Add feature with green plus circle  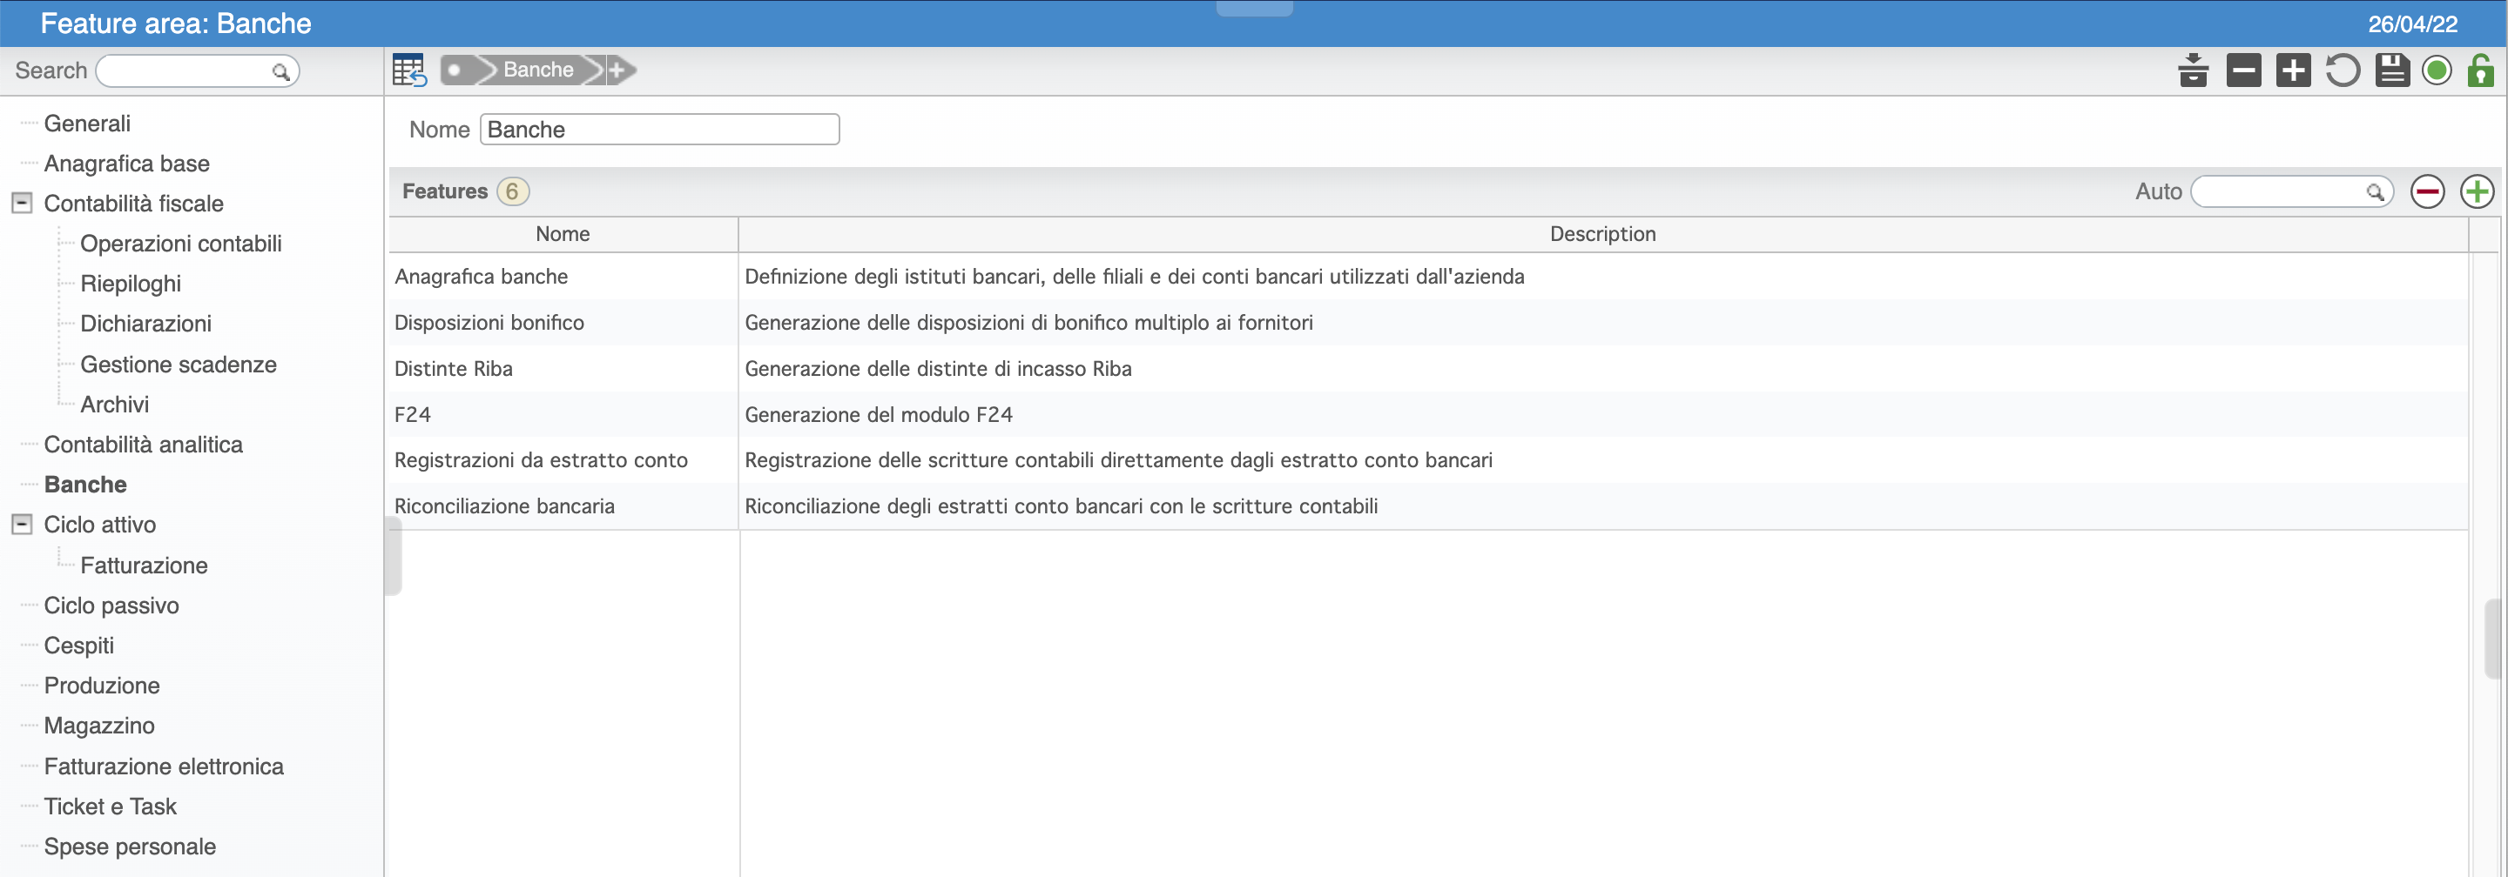(x=2476, y=191)
